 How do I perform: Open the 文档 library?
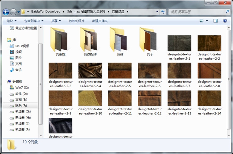coord(16,64)
